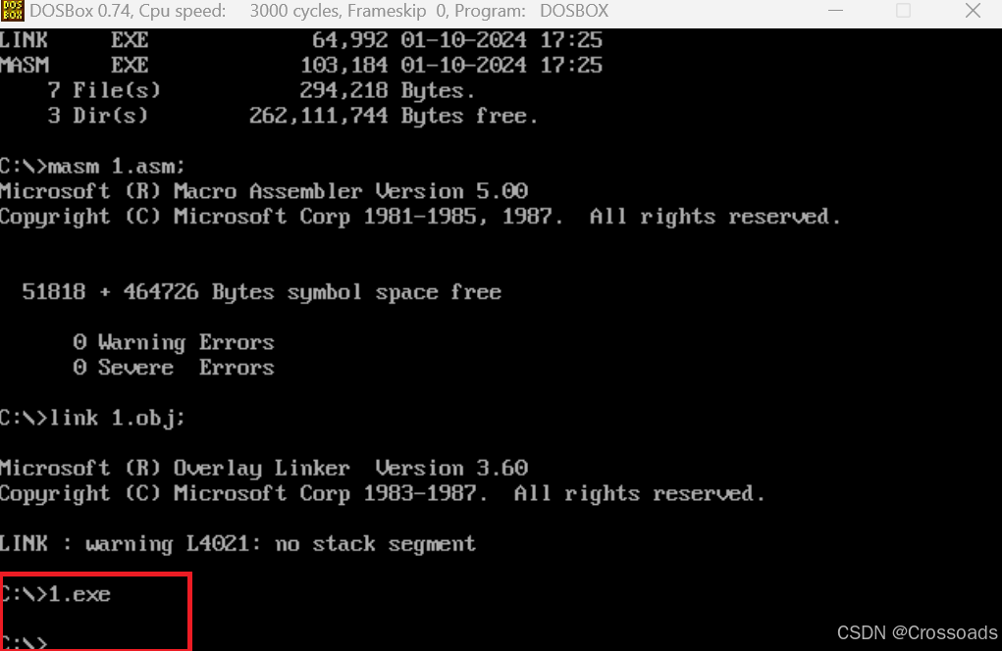Click the last empty C:\> prompt
This screenshot has width=1002, height=651.
25,642
